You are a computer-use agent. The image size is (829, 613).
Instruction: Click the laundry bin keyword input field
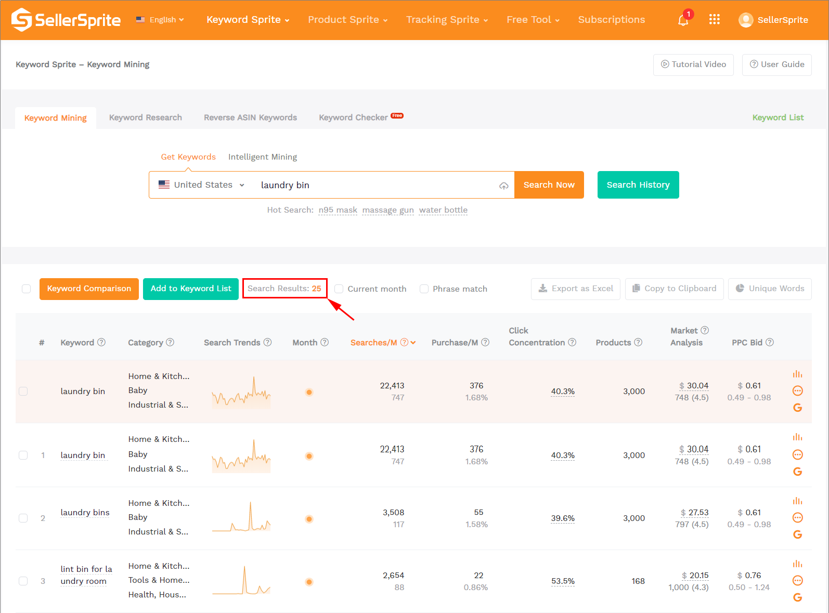point(374,185)
